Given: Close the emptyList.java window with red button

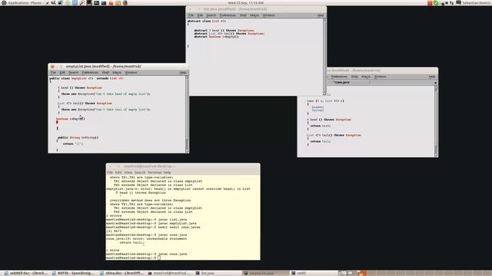Looking at the screenshot, I should tap(52, 67).
